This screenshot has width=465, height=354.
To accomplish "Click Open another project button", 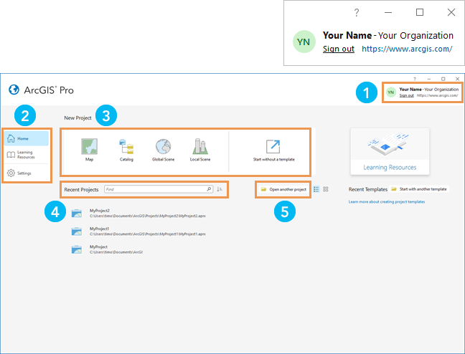I will [x=283, y=189].
